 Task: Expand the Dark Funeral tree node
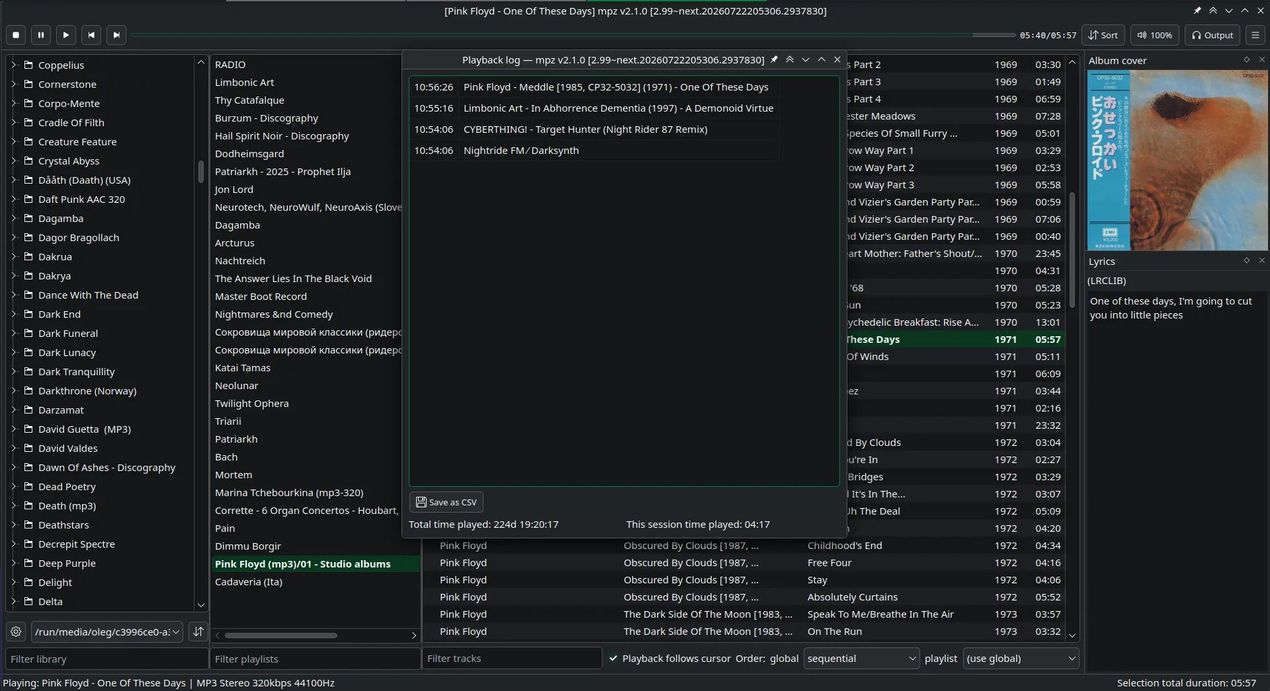pyautogui.click(x=13, y=333)
